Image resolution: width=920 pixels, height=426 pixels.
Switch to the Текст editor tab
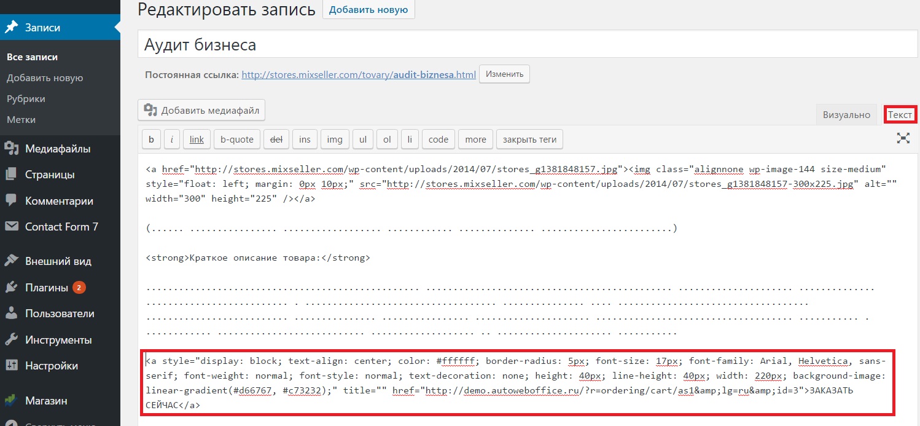click(x=900, y=115)
